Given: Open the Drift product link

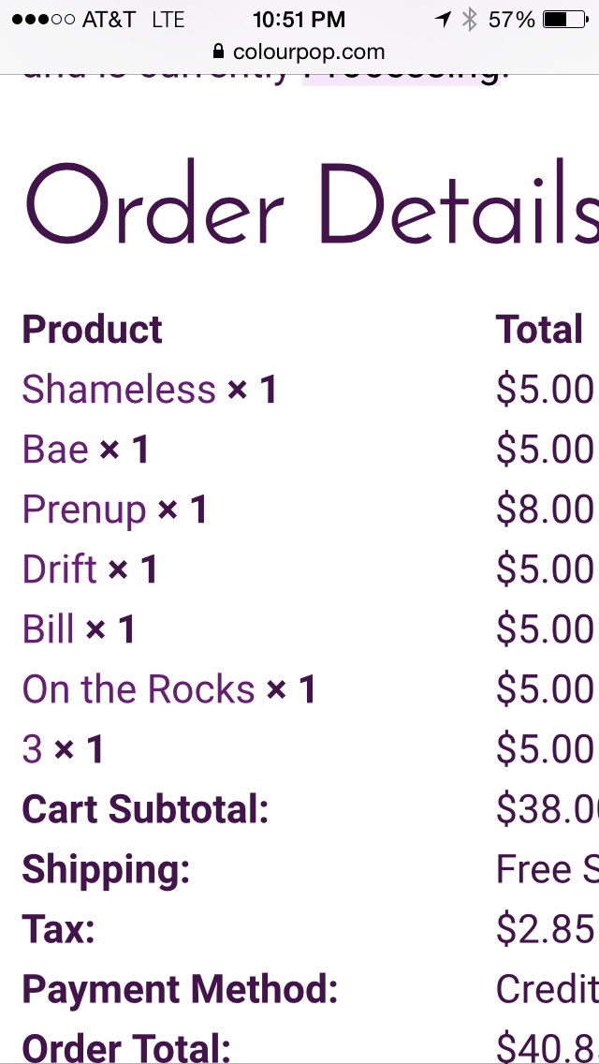Looking at the screenshot, I should 60,569.
